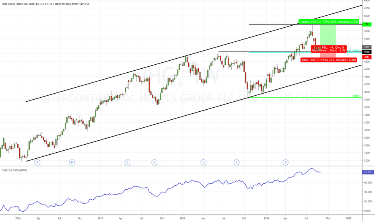Select the green Target 606 (11.73%) label
The width and height of the screenshot is (375, 221).
pyautogui.click(x=329, y=22)
